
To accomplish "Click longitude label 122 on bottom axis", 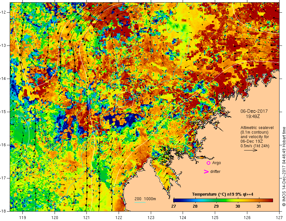I will point(119,217).
